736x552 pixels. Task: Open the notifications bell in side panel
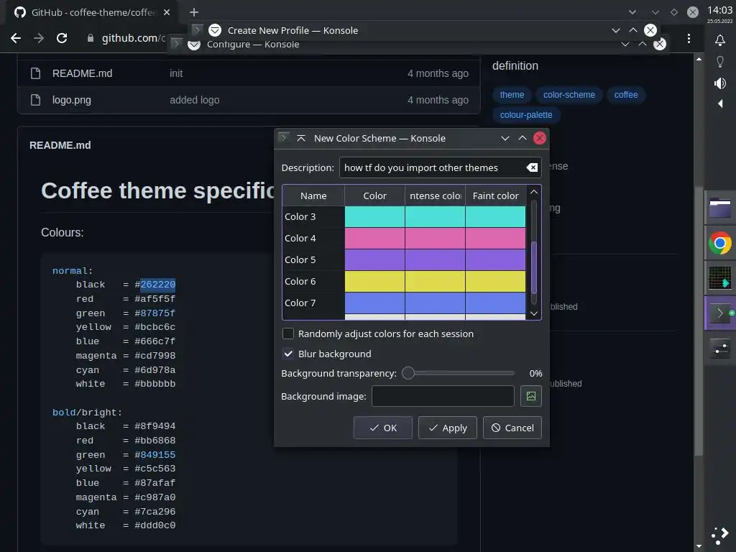pos(720,40)
